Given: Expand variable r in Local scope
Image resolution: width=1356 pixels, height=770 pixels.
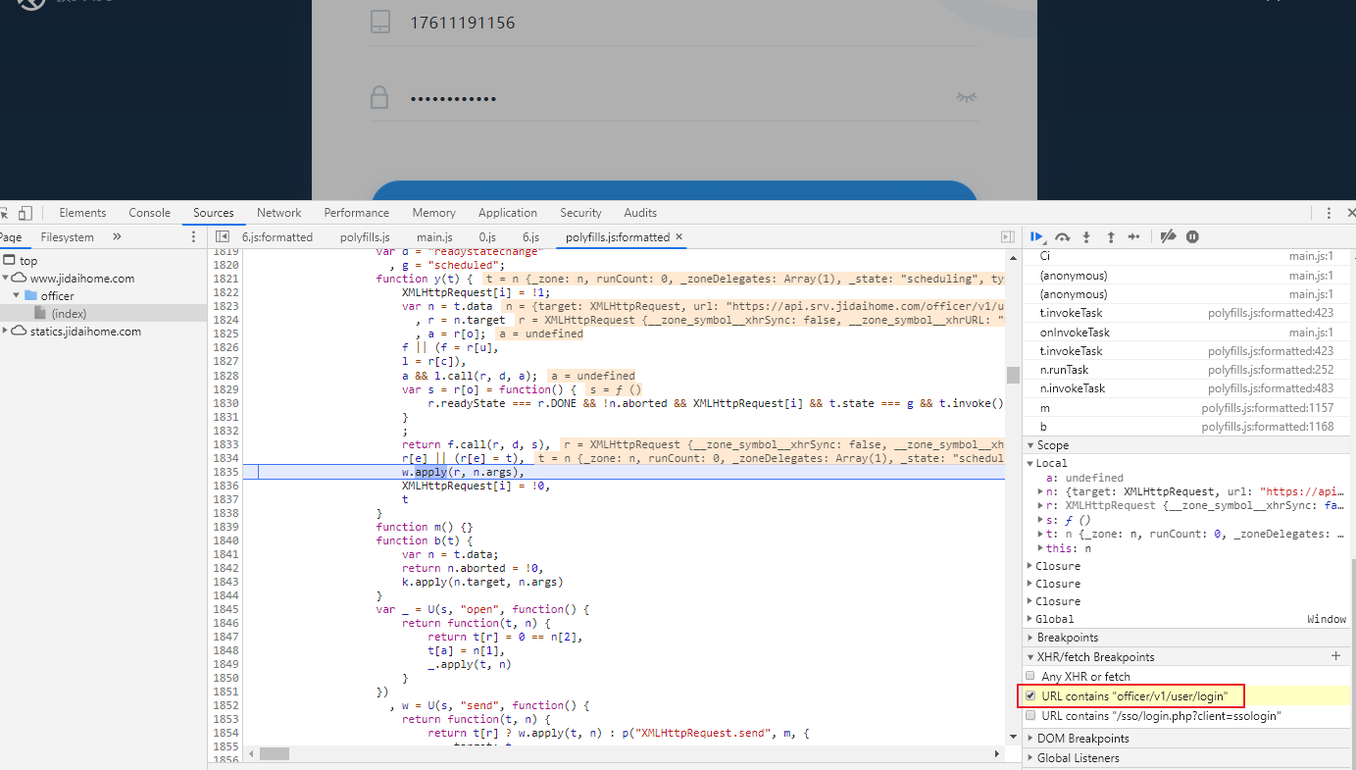Looking at the screenshot, I should tap(1041, 505).
